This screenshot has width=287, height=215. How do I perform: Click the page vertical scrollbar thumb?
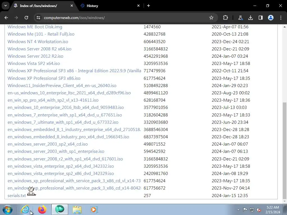coord(284,151)
